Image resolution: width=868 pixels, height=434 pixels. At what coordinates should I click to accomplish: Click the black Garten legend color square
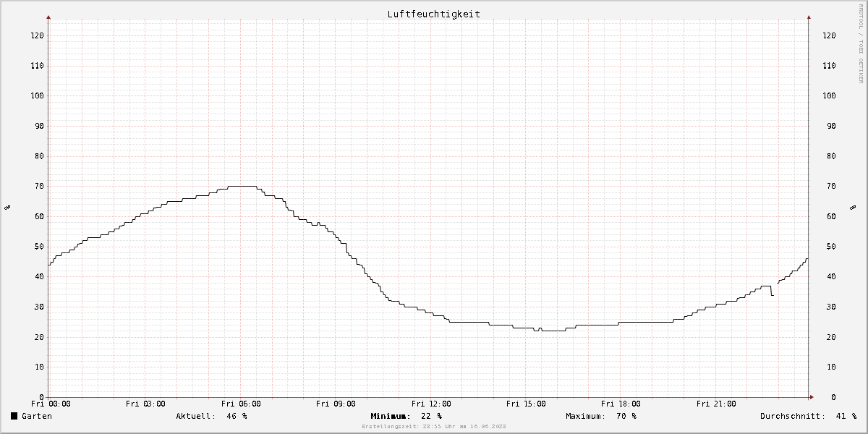(14, 416)
